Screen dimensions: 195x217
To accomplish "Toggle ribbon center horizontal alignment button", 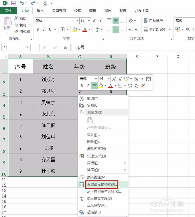I will tap(116, 29).
